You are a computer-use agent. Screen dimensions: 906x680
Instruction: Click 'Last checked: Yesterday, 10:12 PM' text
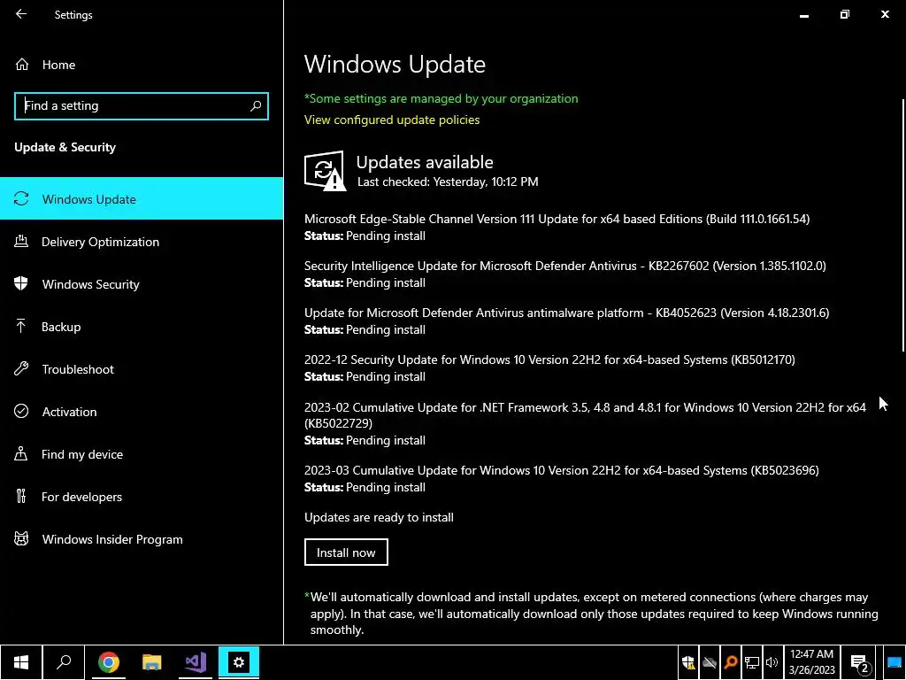(448, 182)
